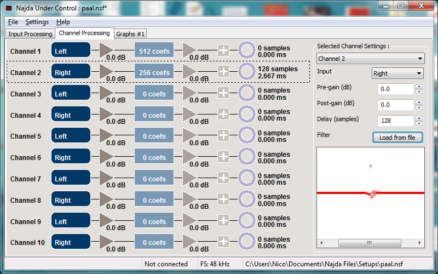This screenshot has height=274, width=438.
Task: Open the Input dropdown set to Right
Action: tap(397, 73)
